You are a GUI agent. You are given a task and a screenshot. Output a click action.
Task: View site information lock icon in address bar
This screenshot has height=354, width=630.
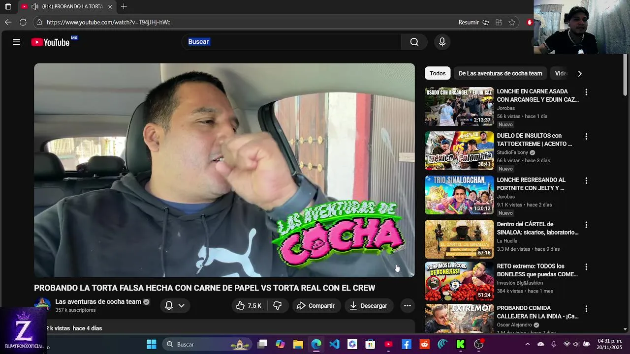point(39,22)
